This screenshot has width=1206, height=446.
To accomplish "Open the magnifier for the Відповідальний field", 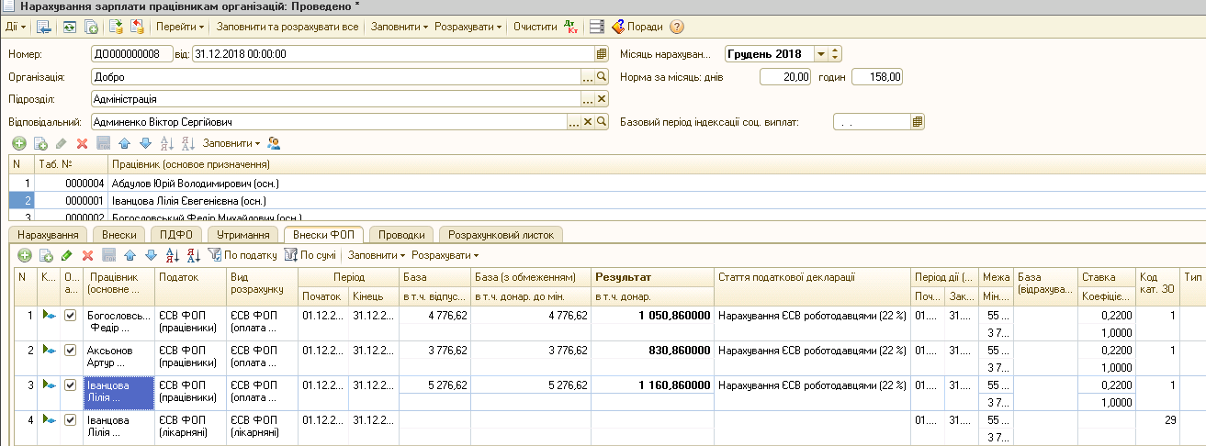I will (x=603, y=121).
